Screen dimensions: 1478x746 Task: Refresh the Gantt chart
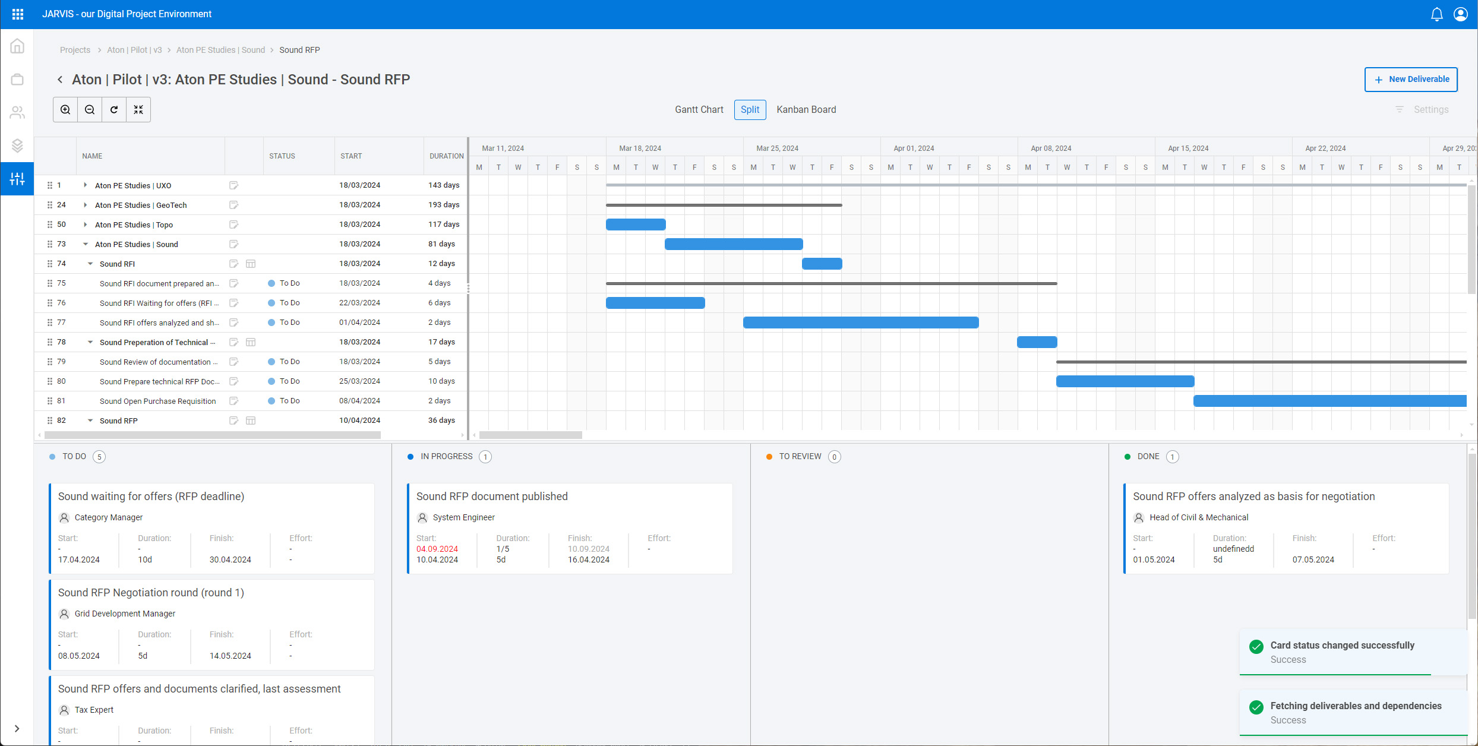tap(113, 109)
